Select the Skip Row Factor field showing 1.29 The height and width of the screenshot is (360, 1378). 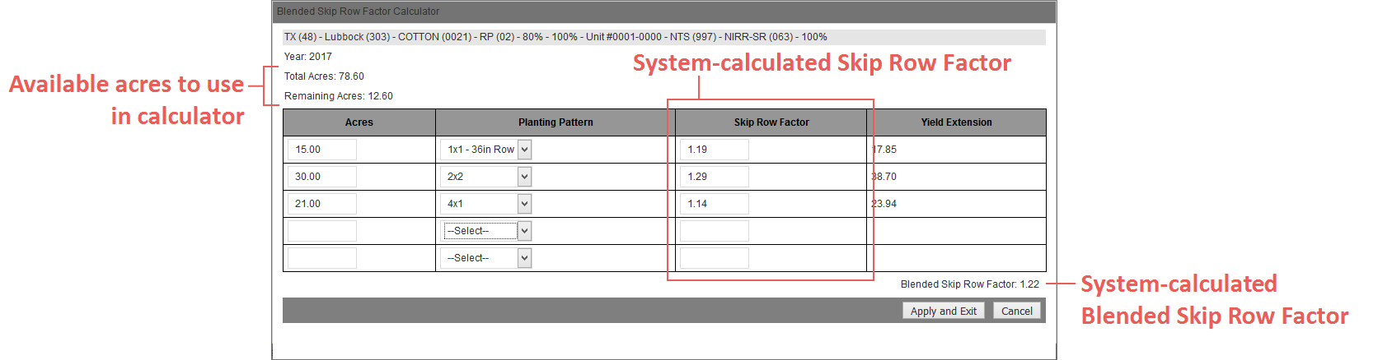coord(715,177)
